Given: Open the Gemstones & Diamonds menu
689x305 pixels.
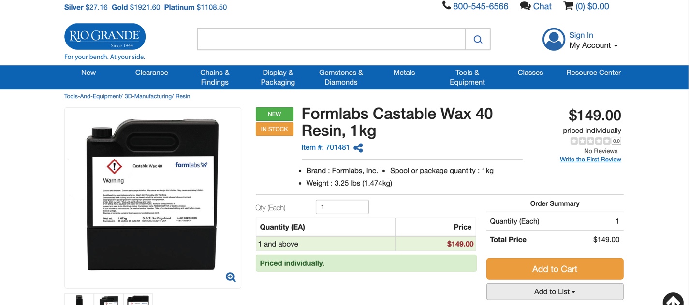Looking at the screenshot, I should point(341,77).
